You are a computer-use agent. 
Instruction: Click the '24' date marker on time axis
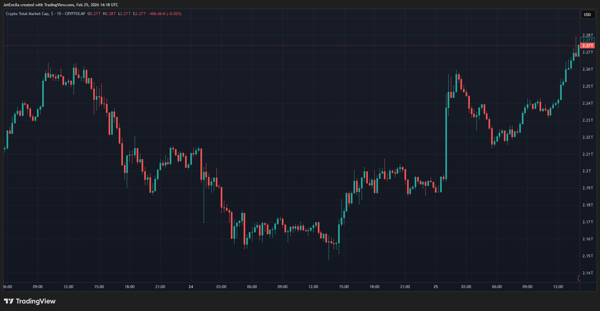click(x=191, y=287)
